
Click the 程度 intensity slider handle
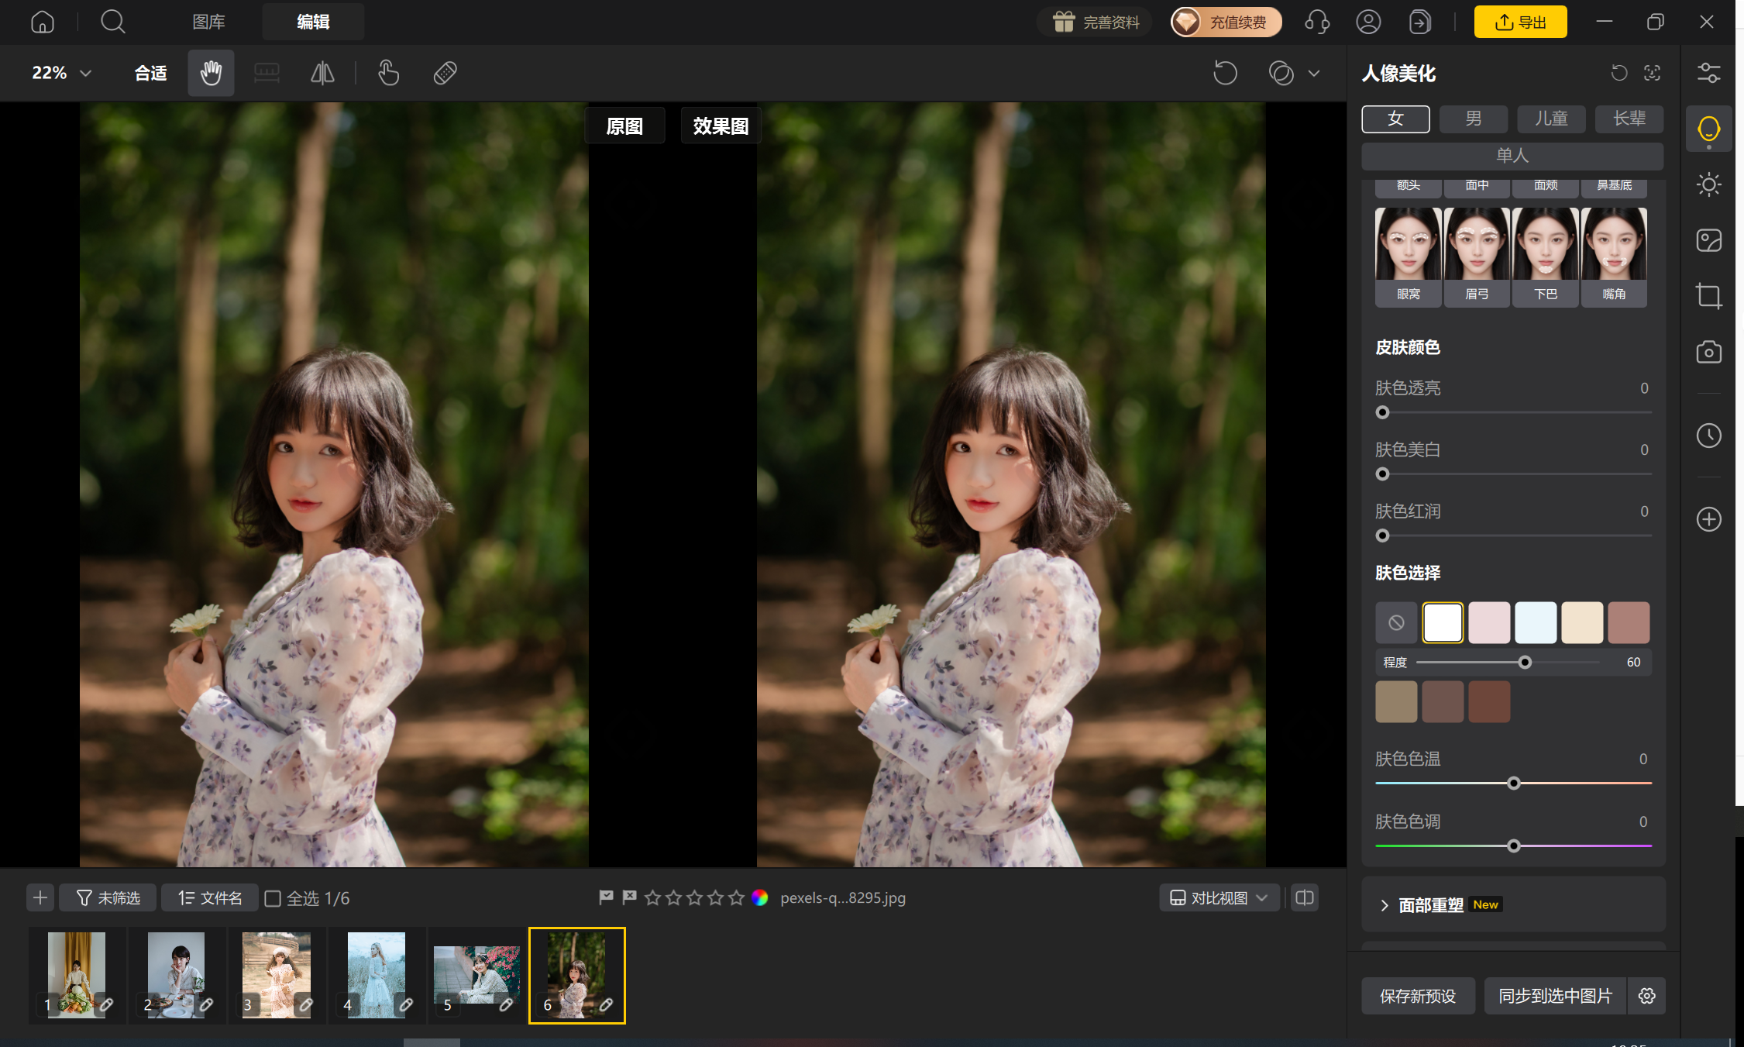point(1525,662)
